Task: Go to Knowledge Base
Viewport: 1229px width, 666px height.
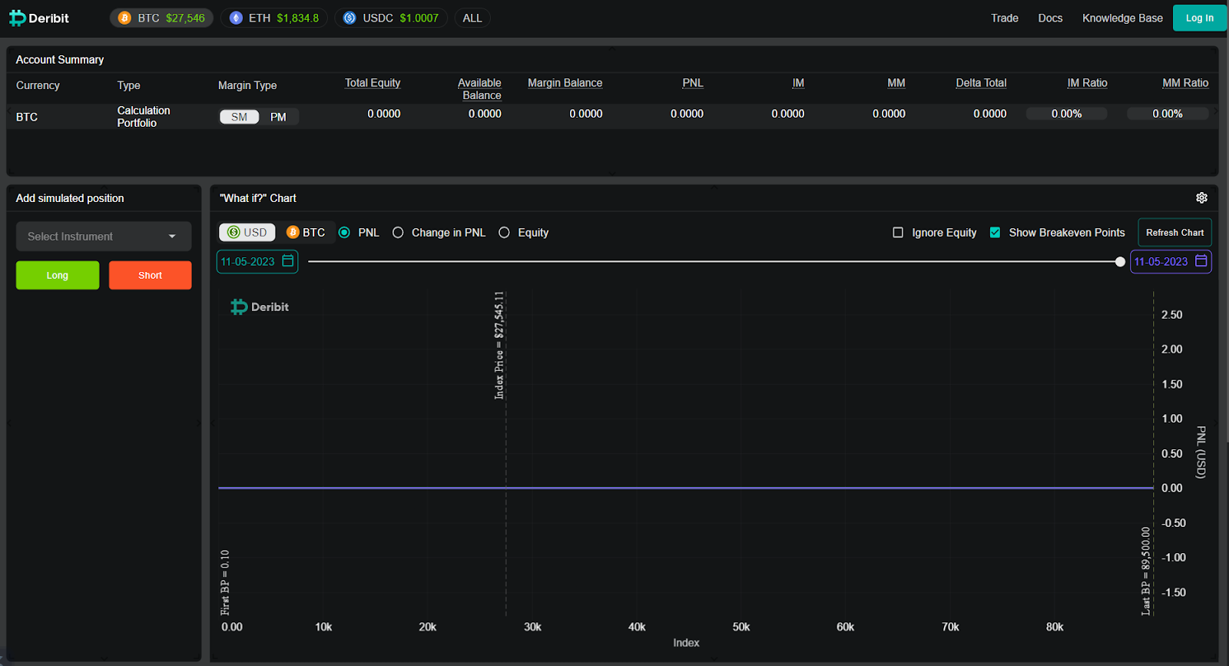Action: point(1121,18)
